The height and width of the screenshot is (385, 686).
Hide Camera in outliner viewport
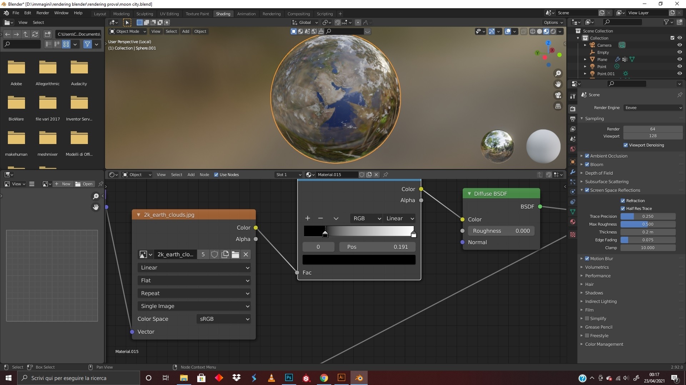[x=680, y=45]
